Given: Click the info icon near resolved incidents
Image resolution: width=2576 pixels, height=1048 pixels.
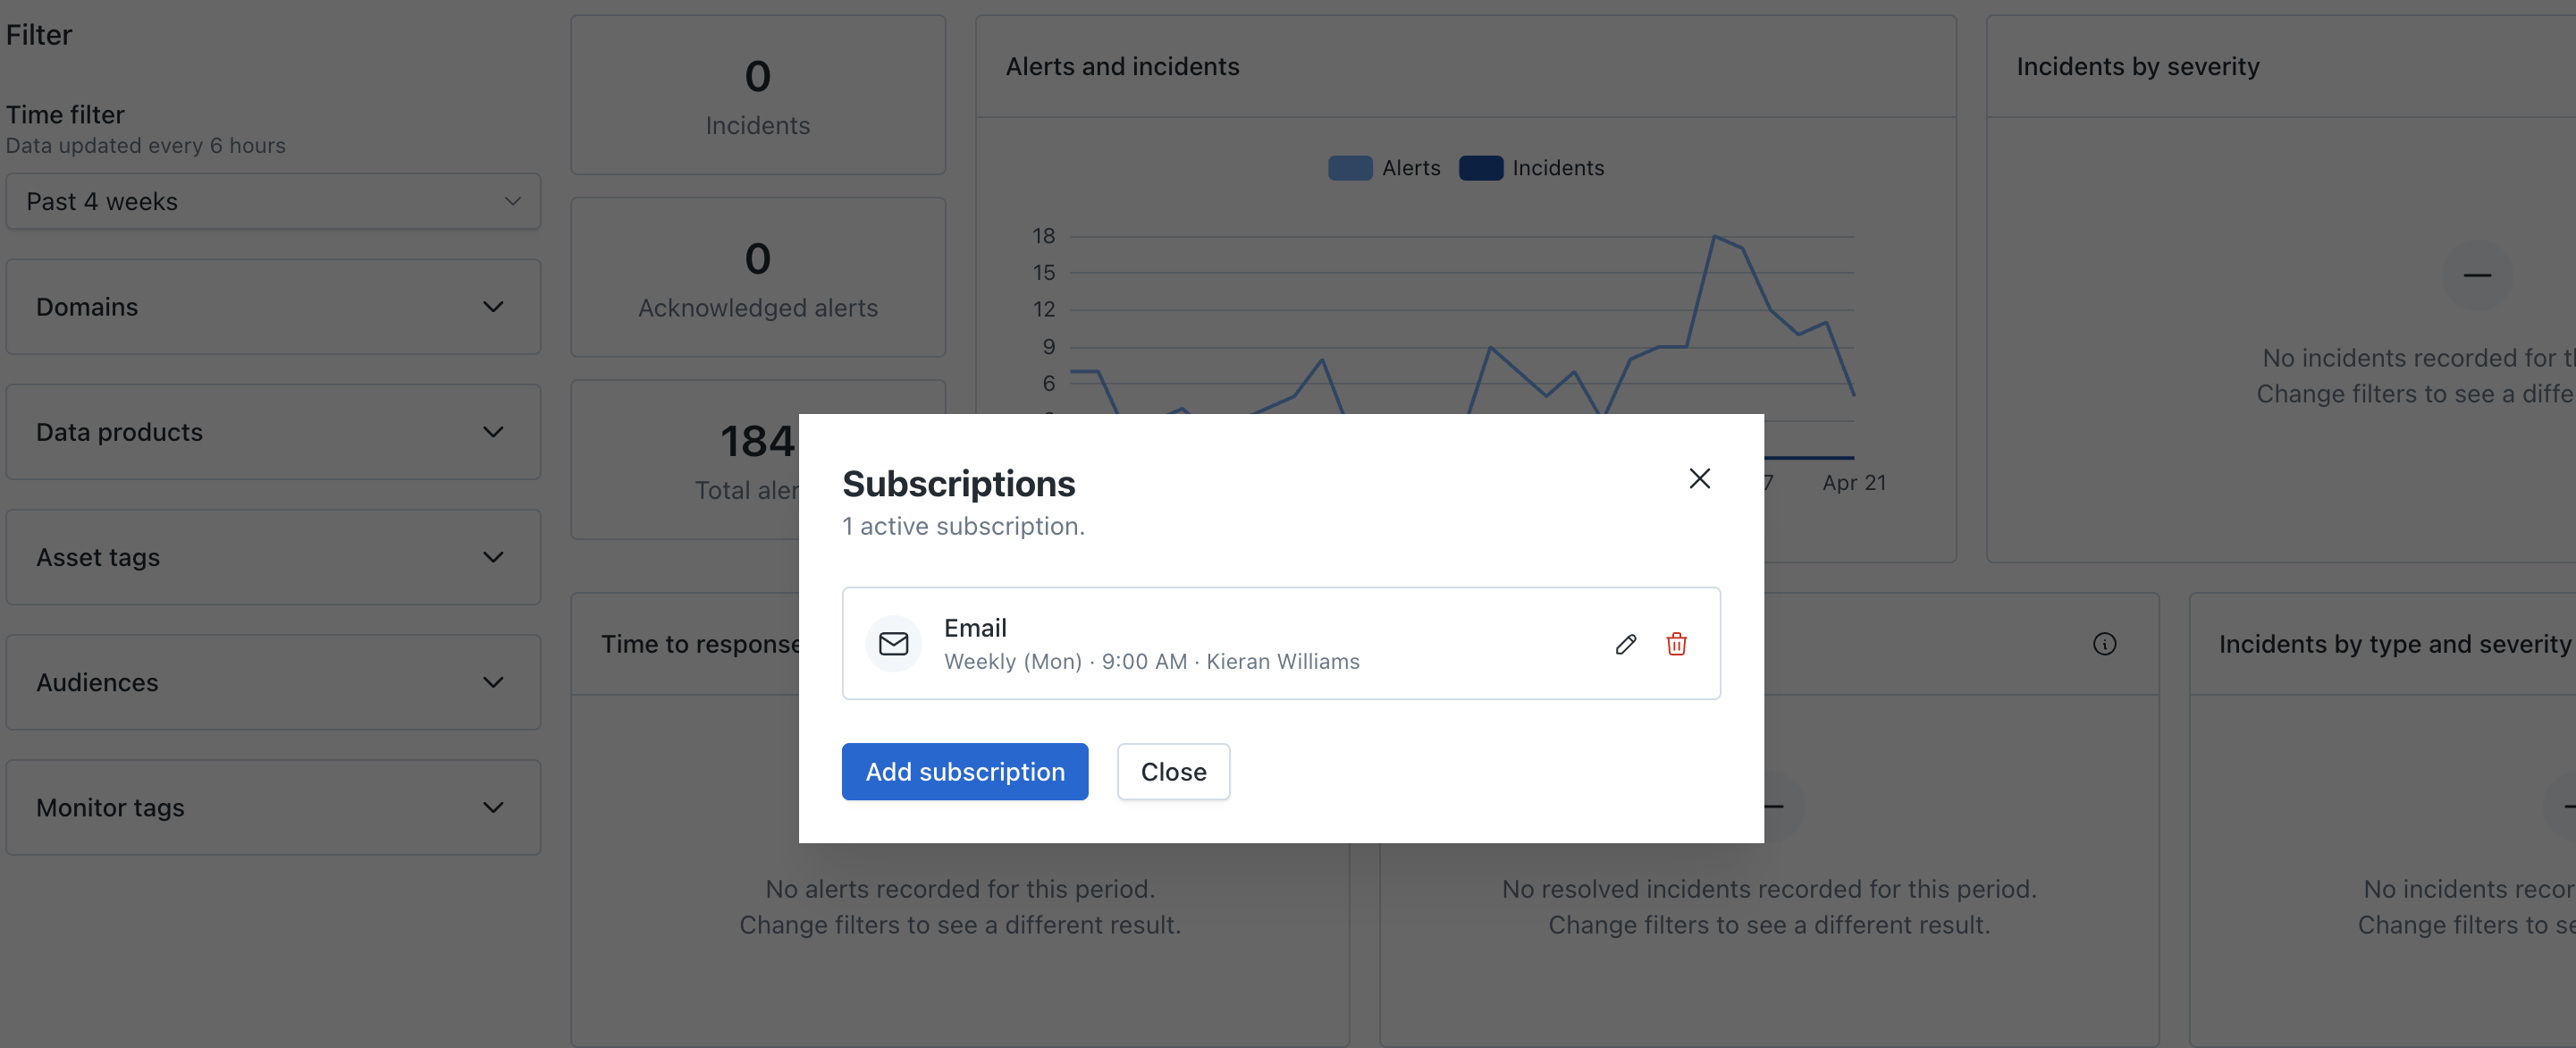Looking at the screenshot, I should tap(2104, 644).
